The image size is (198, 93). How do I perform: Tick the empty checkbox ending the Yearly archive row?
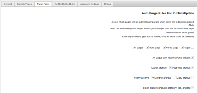pyautogui.click(x=192, y=77)
